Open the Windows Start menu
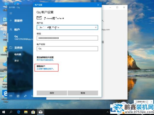The height and width of the screenshot is (115, 154). pos(4,112)
